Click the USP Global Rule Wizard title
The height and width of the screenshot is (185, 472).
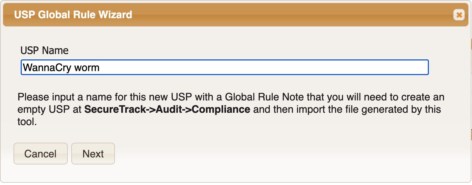(x=73, y=15)
